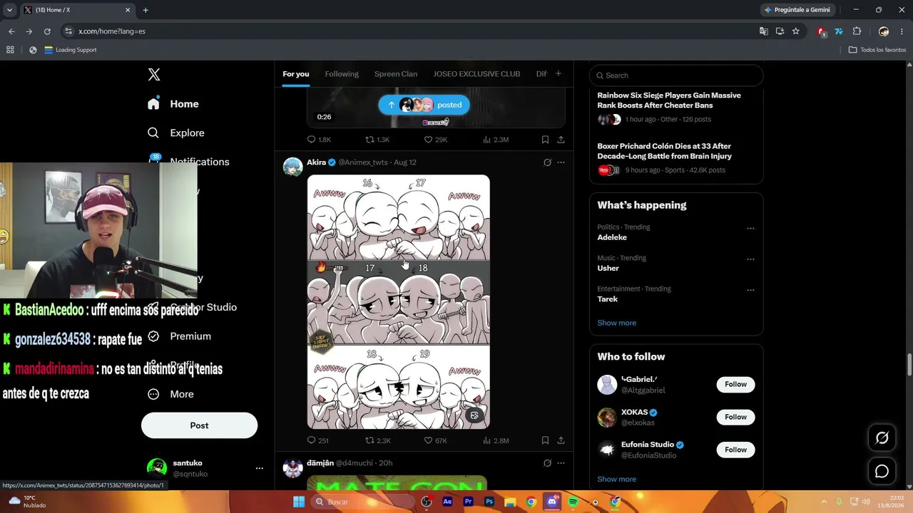Follow XOKAS
The width and height of the screenshot is (913, 513).
click(x=735, y=418)
